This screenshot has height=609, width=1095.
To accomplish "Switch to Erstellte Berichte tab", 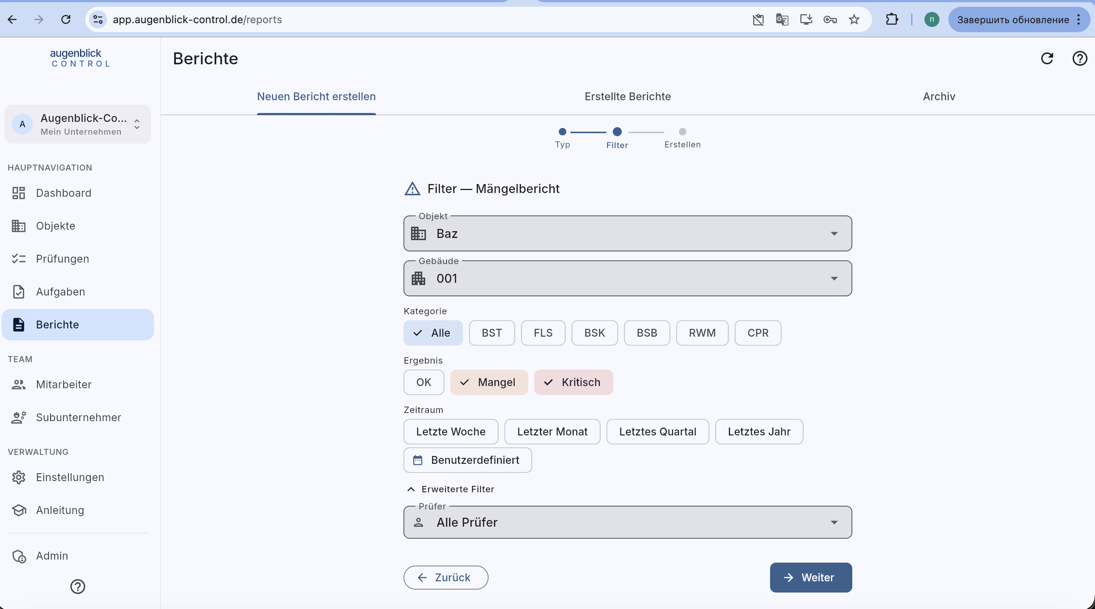I will pos(628,97).
